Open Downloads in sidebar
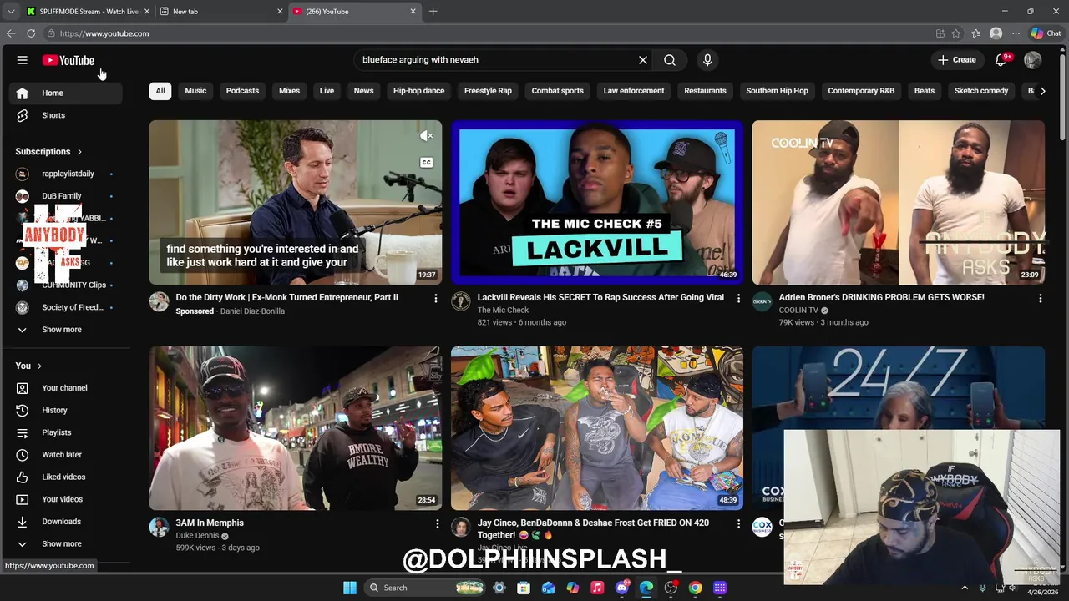 63,522
